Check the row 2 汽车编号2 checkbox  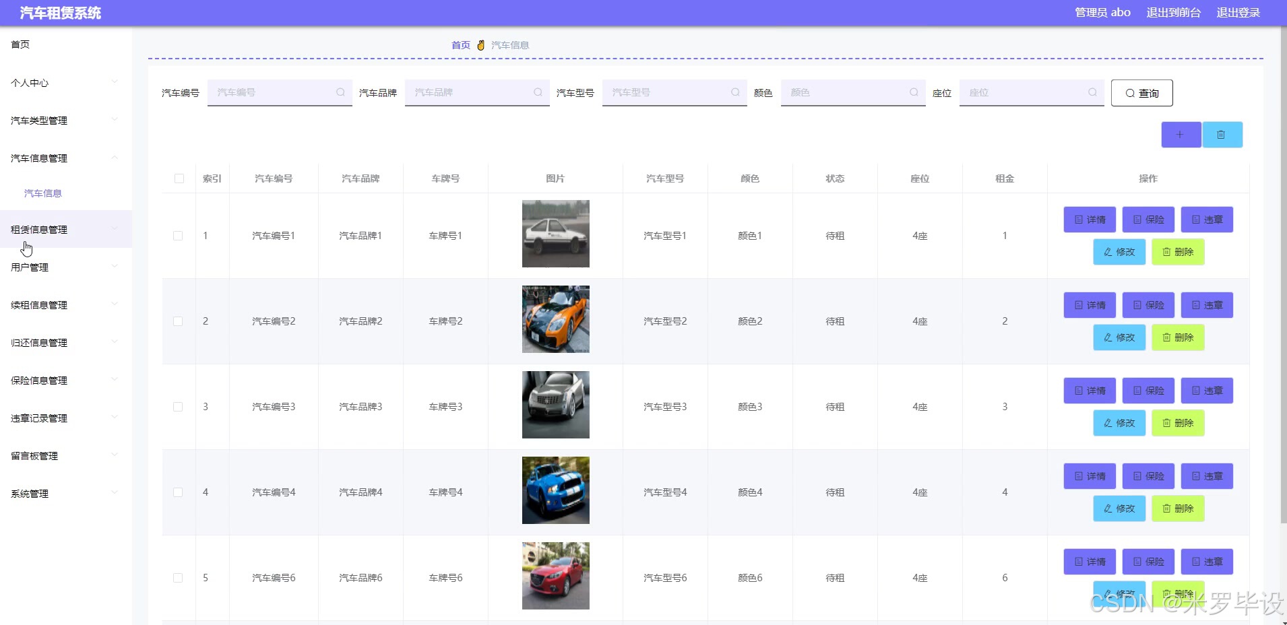[178, 321]
